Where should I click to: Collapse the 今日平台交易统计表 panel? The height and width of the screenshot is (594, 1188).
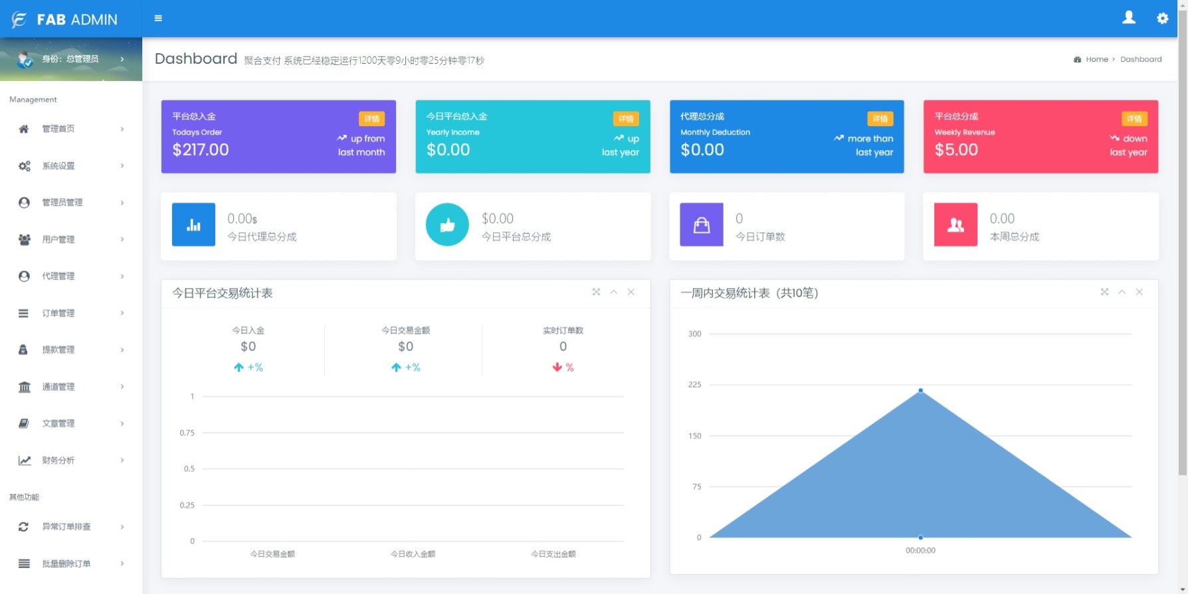pos(613,292)
